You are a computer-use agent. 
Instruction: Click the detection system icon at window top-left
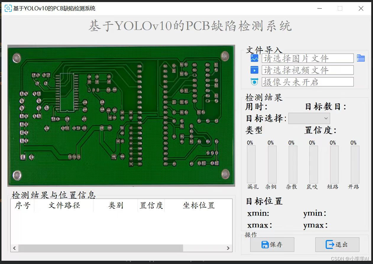tap(8, 8)
